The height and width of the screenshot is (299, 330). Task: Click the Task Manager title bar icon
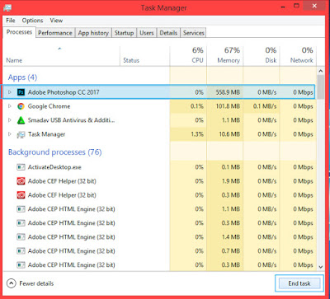pyautogui.click(x=7, y=7)
